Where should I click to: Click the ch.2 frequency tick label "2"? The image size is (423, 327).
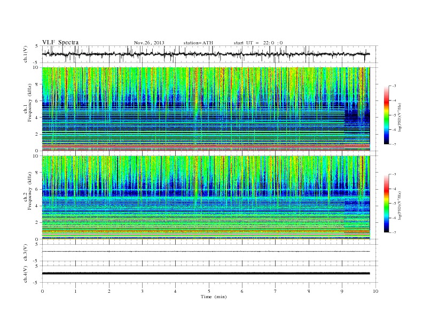coord(37,223)
